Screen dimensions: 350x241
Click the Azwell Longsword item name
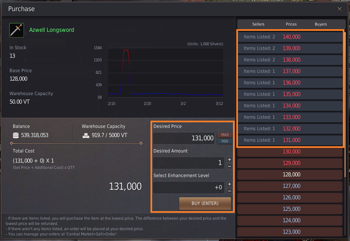(x=52, y=30)
